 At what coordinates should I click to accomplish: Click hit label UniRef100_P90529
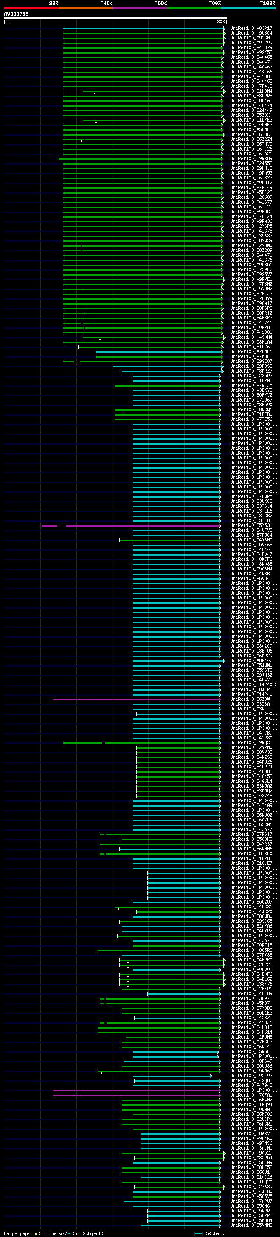point(251,1153)
